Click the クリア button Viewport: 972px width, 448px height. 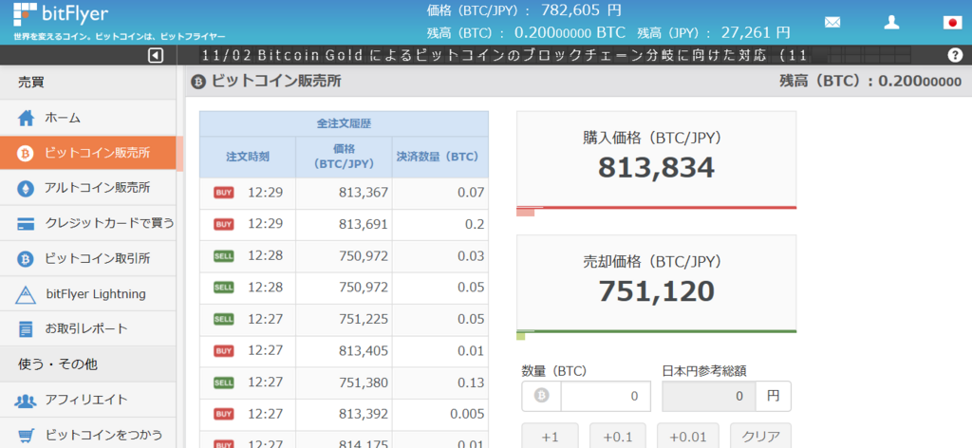point(760,436)
